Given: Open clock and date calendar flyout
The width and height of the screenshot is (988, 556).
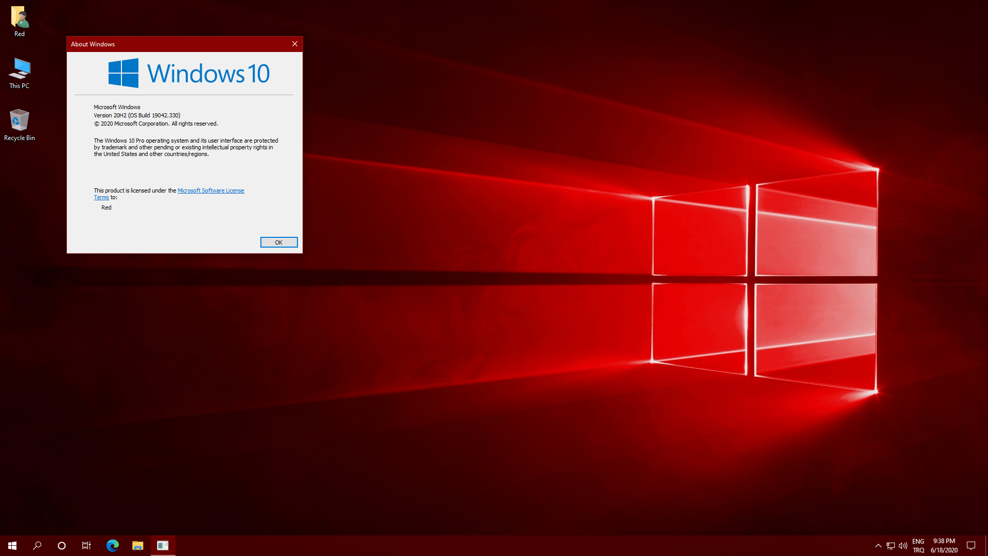Looking at the screenshot, I should [x=944, y=546].
